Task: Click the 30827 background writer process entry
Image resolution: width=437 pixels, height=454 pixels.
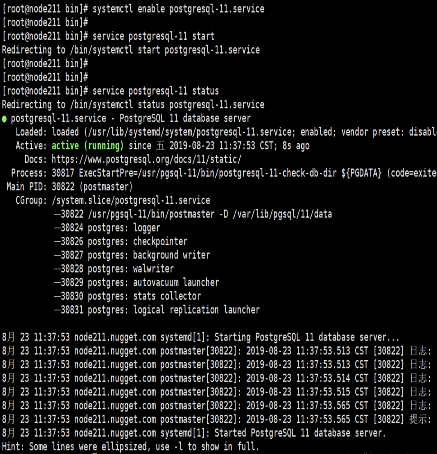Action: (x=135, y=255)
